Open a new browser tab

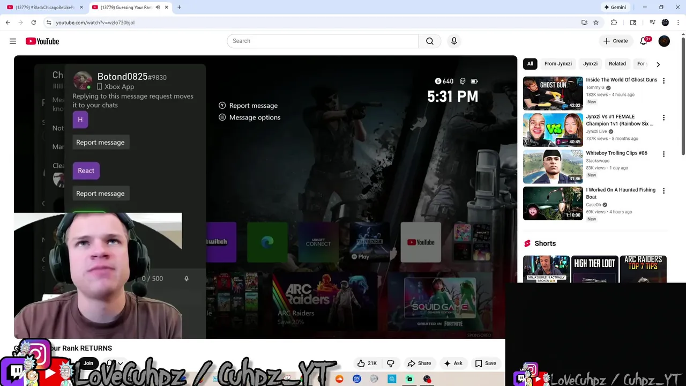[179, 7]
